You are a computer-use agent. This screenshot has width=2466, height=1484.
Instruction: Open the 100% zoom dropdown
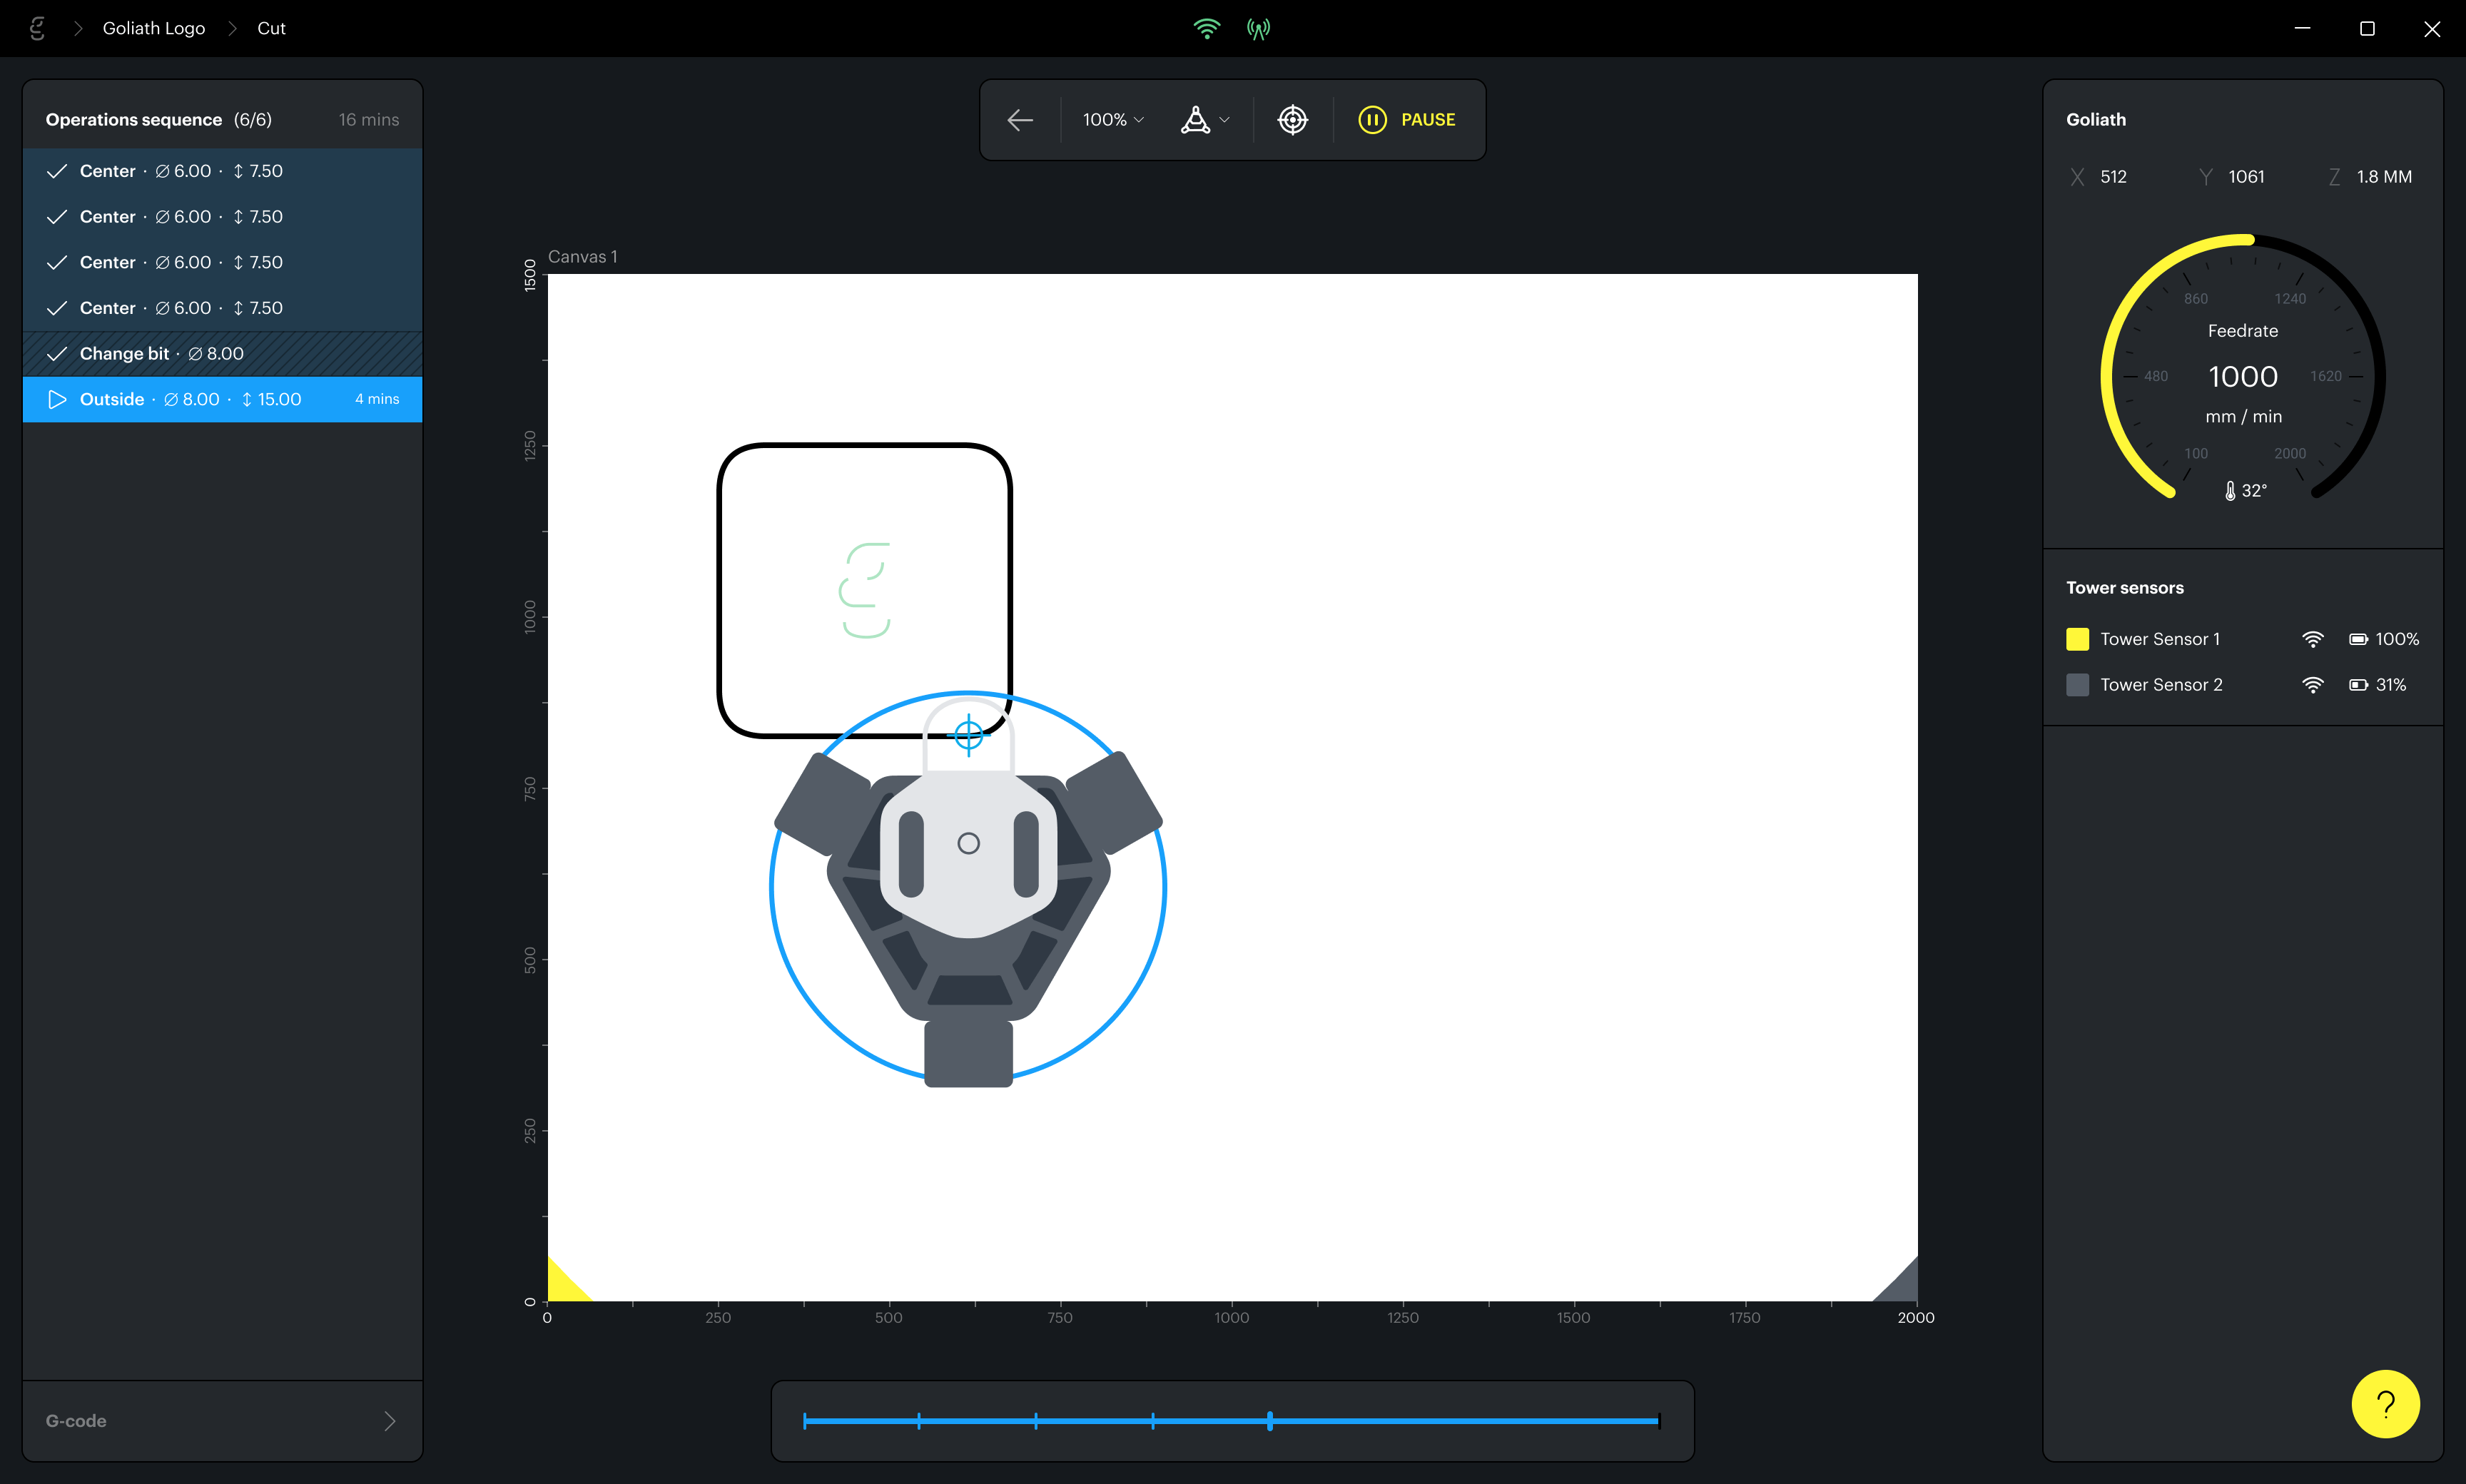tap(1112, 120)
